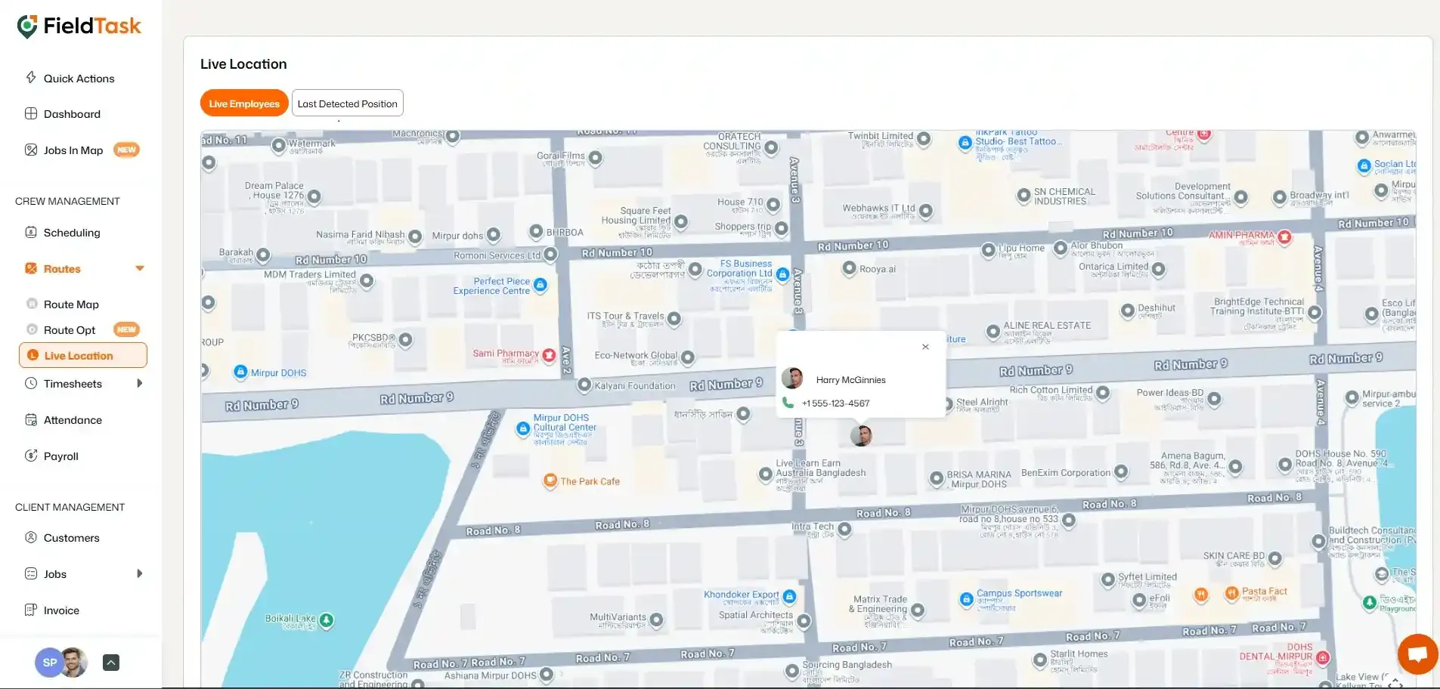The image size is (1440, 689).
Task: Click Perfect Piece Experience Centre pin
Action: coord(540,285)
